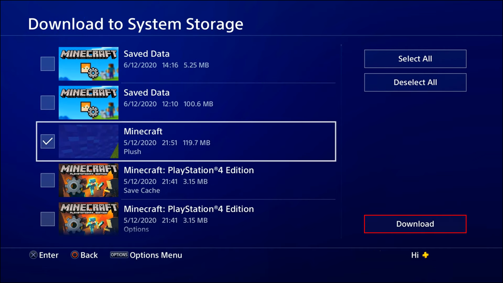Start the Download
Viewport: 503px width, 283px height.
(415, 224)
